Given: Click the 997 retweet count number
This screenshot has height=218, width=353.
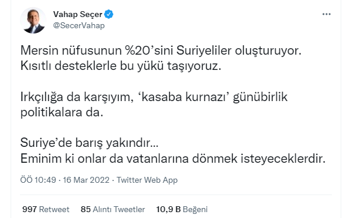Looking at the screenshot, I should click(x=29, y=209).
